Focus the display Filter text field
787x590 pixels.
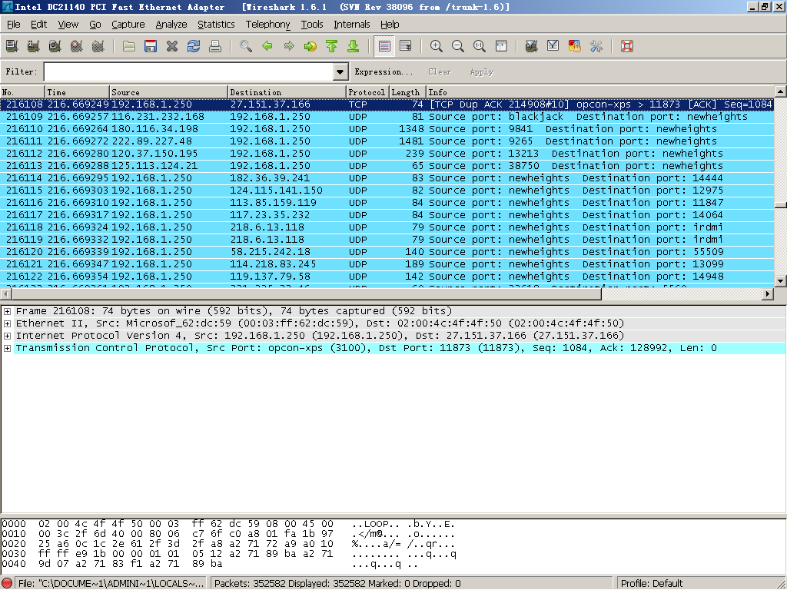[189, 71]
